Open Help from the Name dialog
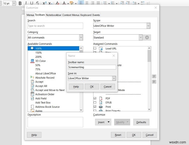 [x=76, y=87]
